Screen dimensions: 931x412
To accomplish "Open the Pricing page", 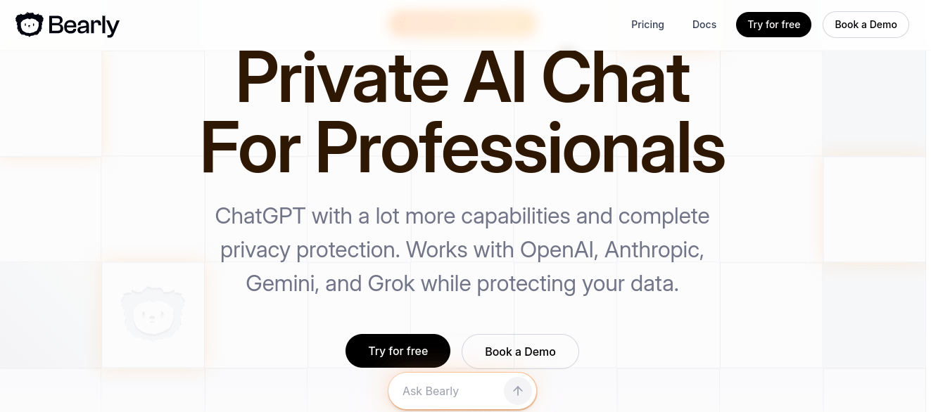I will [647, 25].
